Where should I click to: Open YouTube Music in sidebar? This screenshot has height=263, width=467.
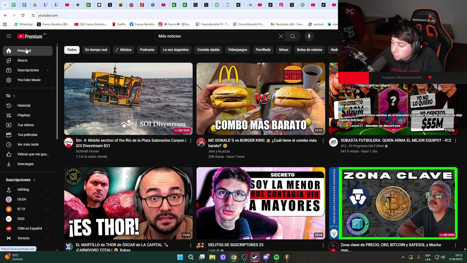28,80
